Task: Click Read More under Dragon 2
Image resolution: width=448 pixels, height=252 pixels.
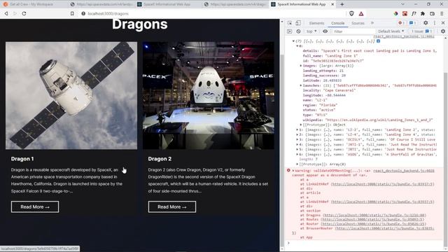Action: [x=172, y=207]
